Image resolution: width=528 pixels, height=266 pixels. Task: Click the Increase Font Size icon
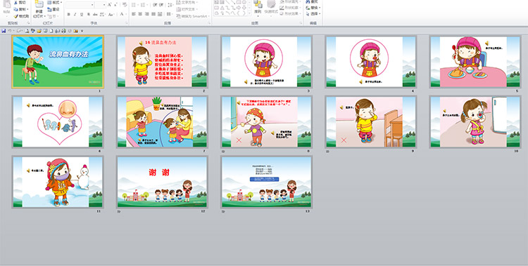[109, 5]
